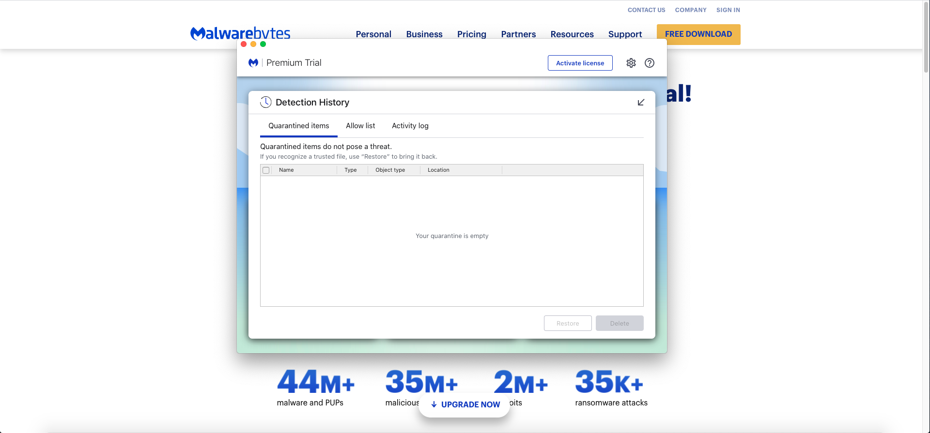
Task: Follow the CONTACT US link
Action: pyautogui.click(x=647, y=10)
